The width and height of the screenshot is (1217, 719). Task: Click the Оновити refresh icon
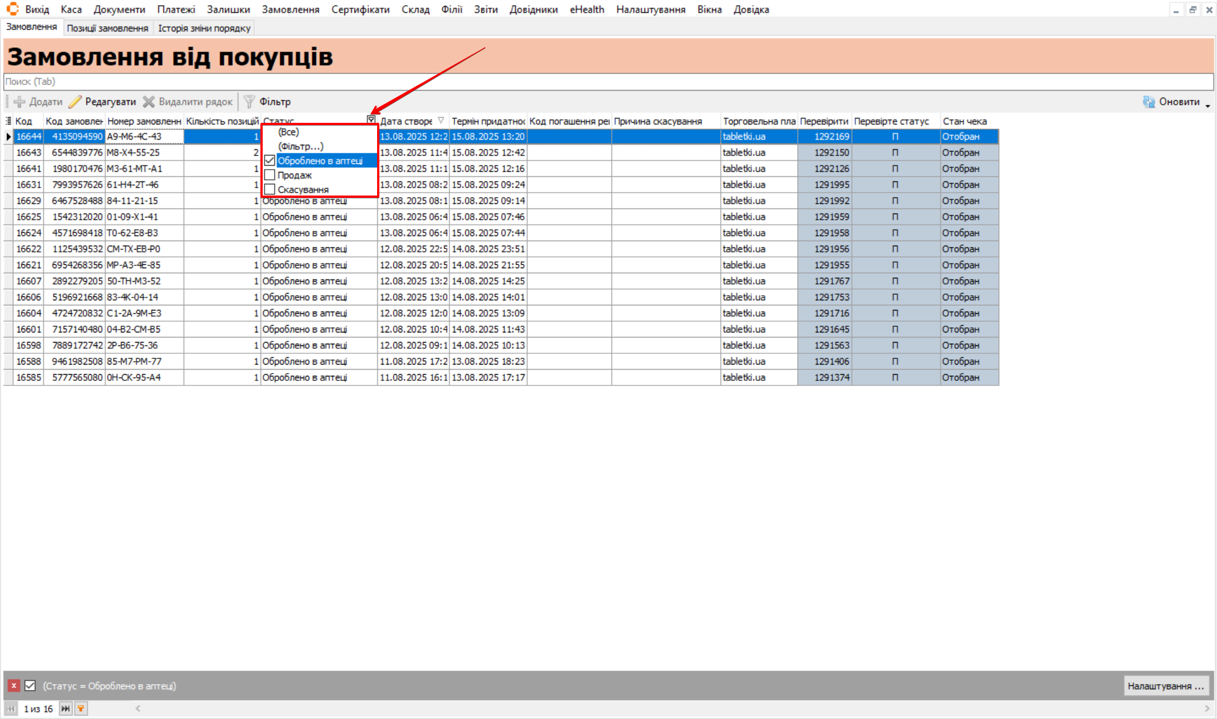(1148, 102)
